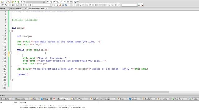
Task: Run the program with the green play icon
Action: tap(16, 2)
